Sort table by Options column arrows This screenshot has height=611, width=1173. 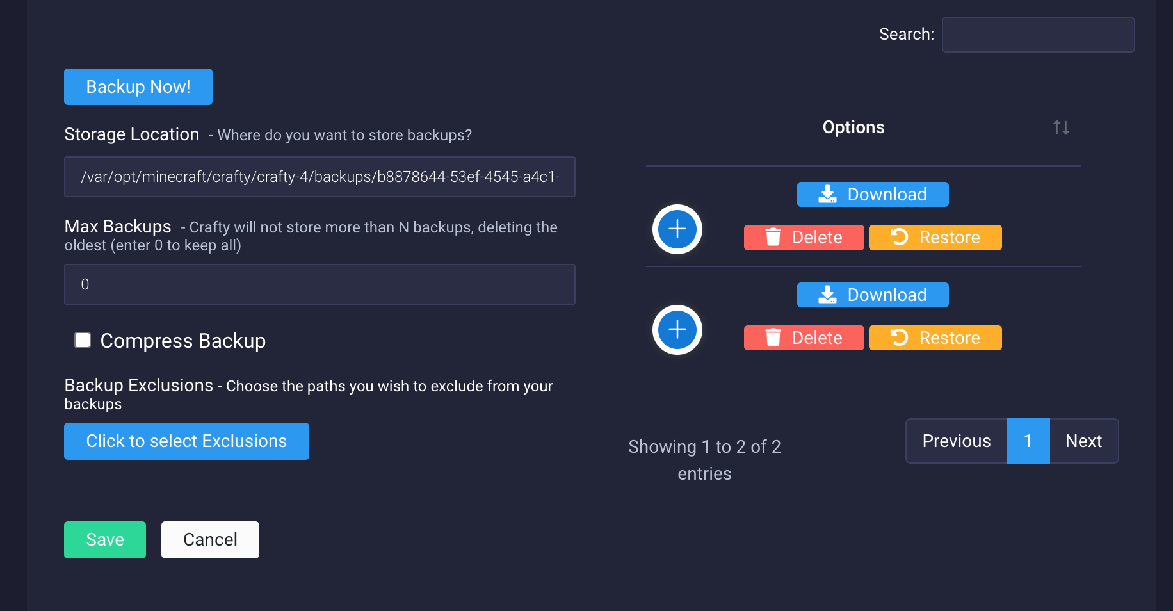coord(1061,127)
